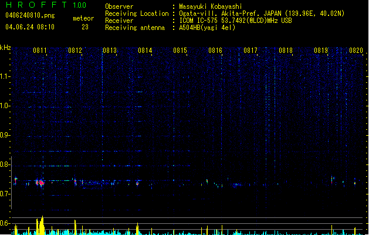This screenshot has width=369, height=235.
Task: Click the 1.1 frequency axis label
Action: [x=5, y=76]
